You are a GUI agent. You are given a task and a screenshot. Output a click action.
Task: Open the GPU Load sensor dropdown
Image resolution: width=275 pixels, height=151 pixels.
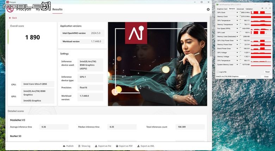[237, 33]
